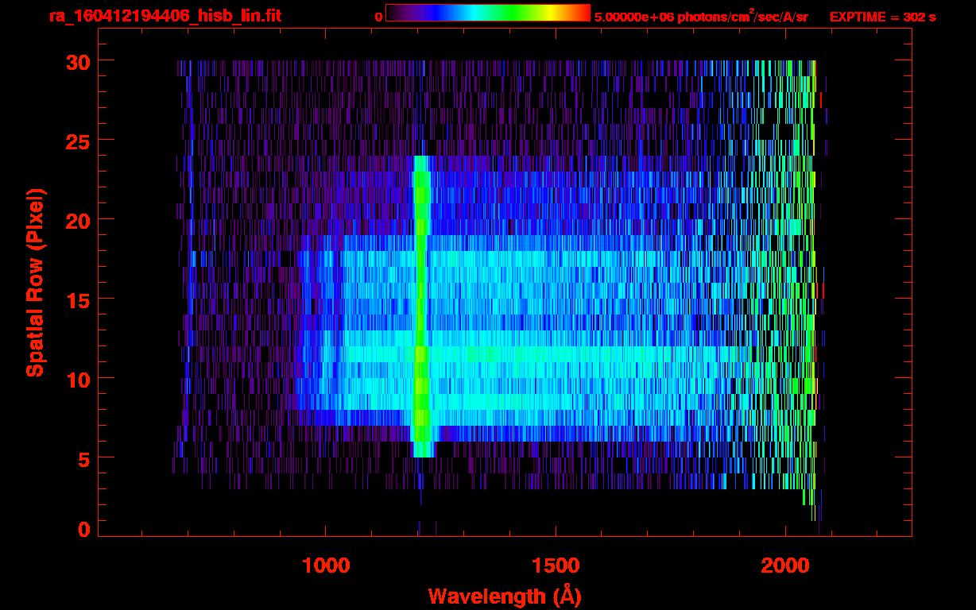Select the 5.00000e+06 photons units label

tap(701, 17)
